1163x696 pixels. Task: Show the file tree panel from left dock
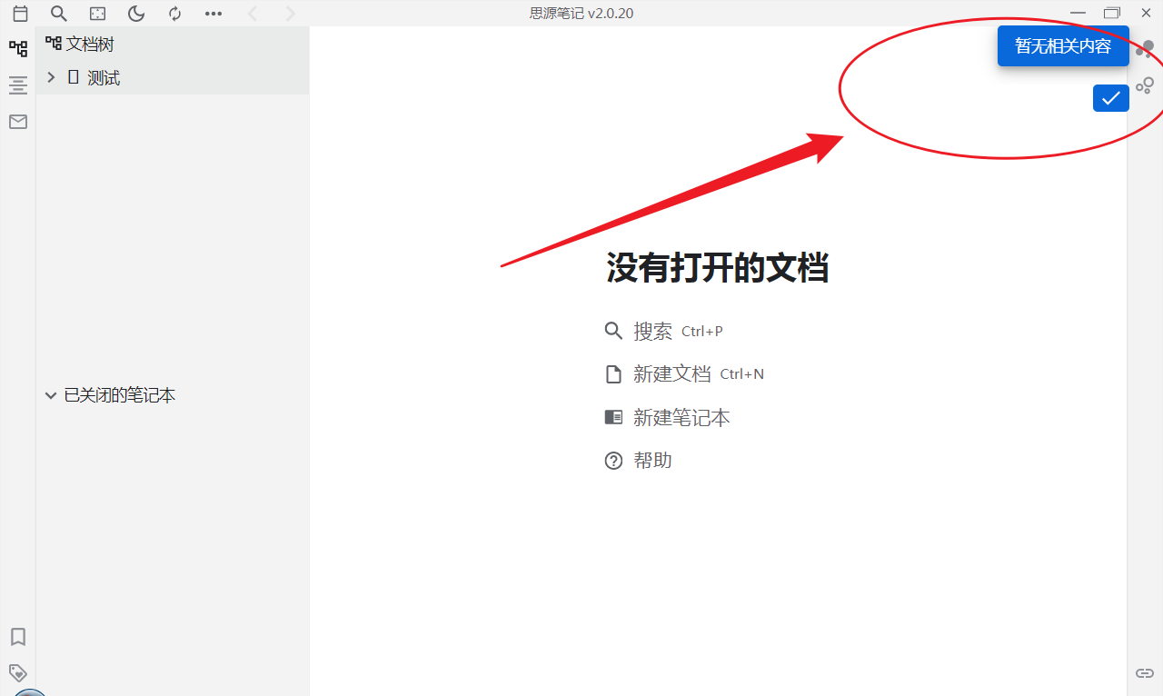(18, 48)
